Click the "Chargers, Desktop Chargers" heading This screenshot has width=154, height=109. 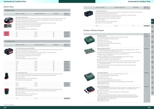click(x=94, y=30)
